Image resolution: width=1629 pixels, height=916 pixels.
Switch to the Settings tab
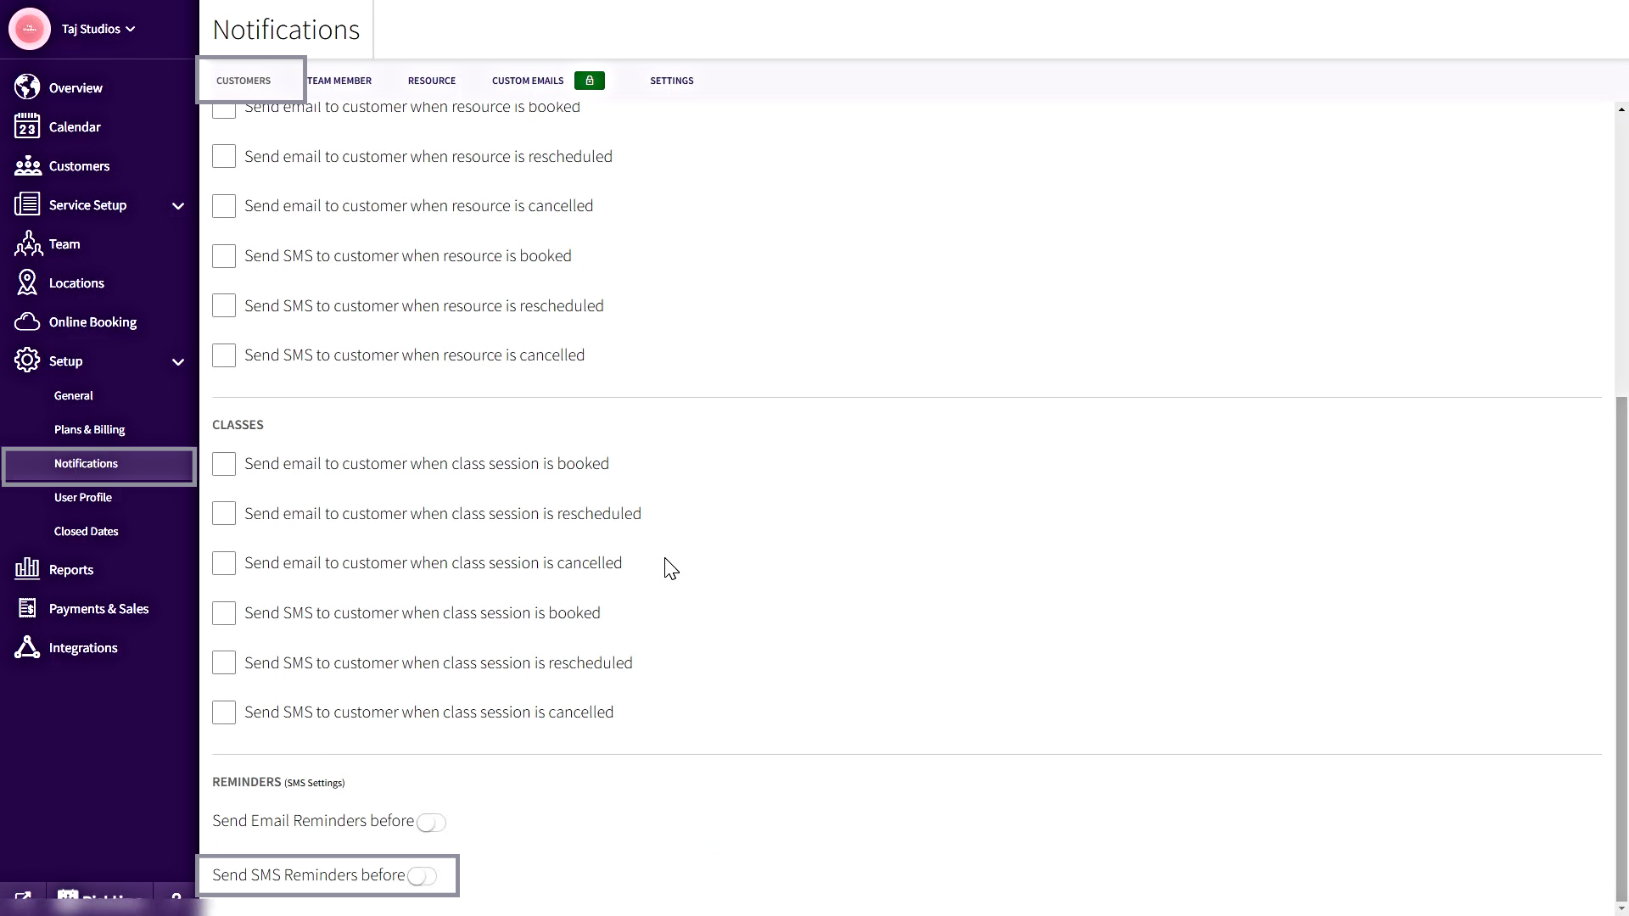[x=671, y=81]
